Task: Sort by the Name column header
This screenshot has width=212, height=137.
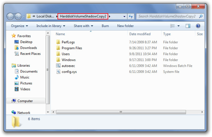Action: coord(60,34)
